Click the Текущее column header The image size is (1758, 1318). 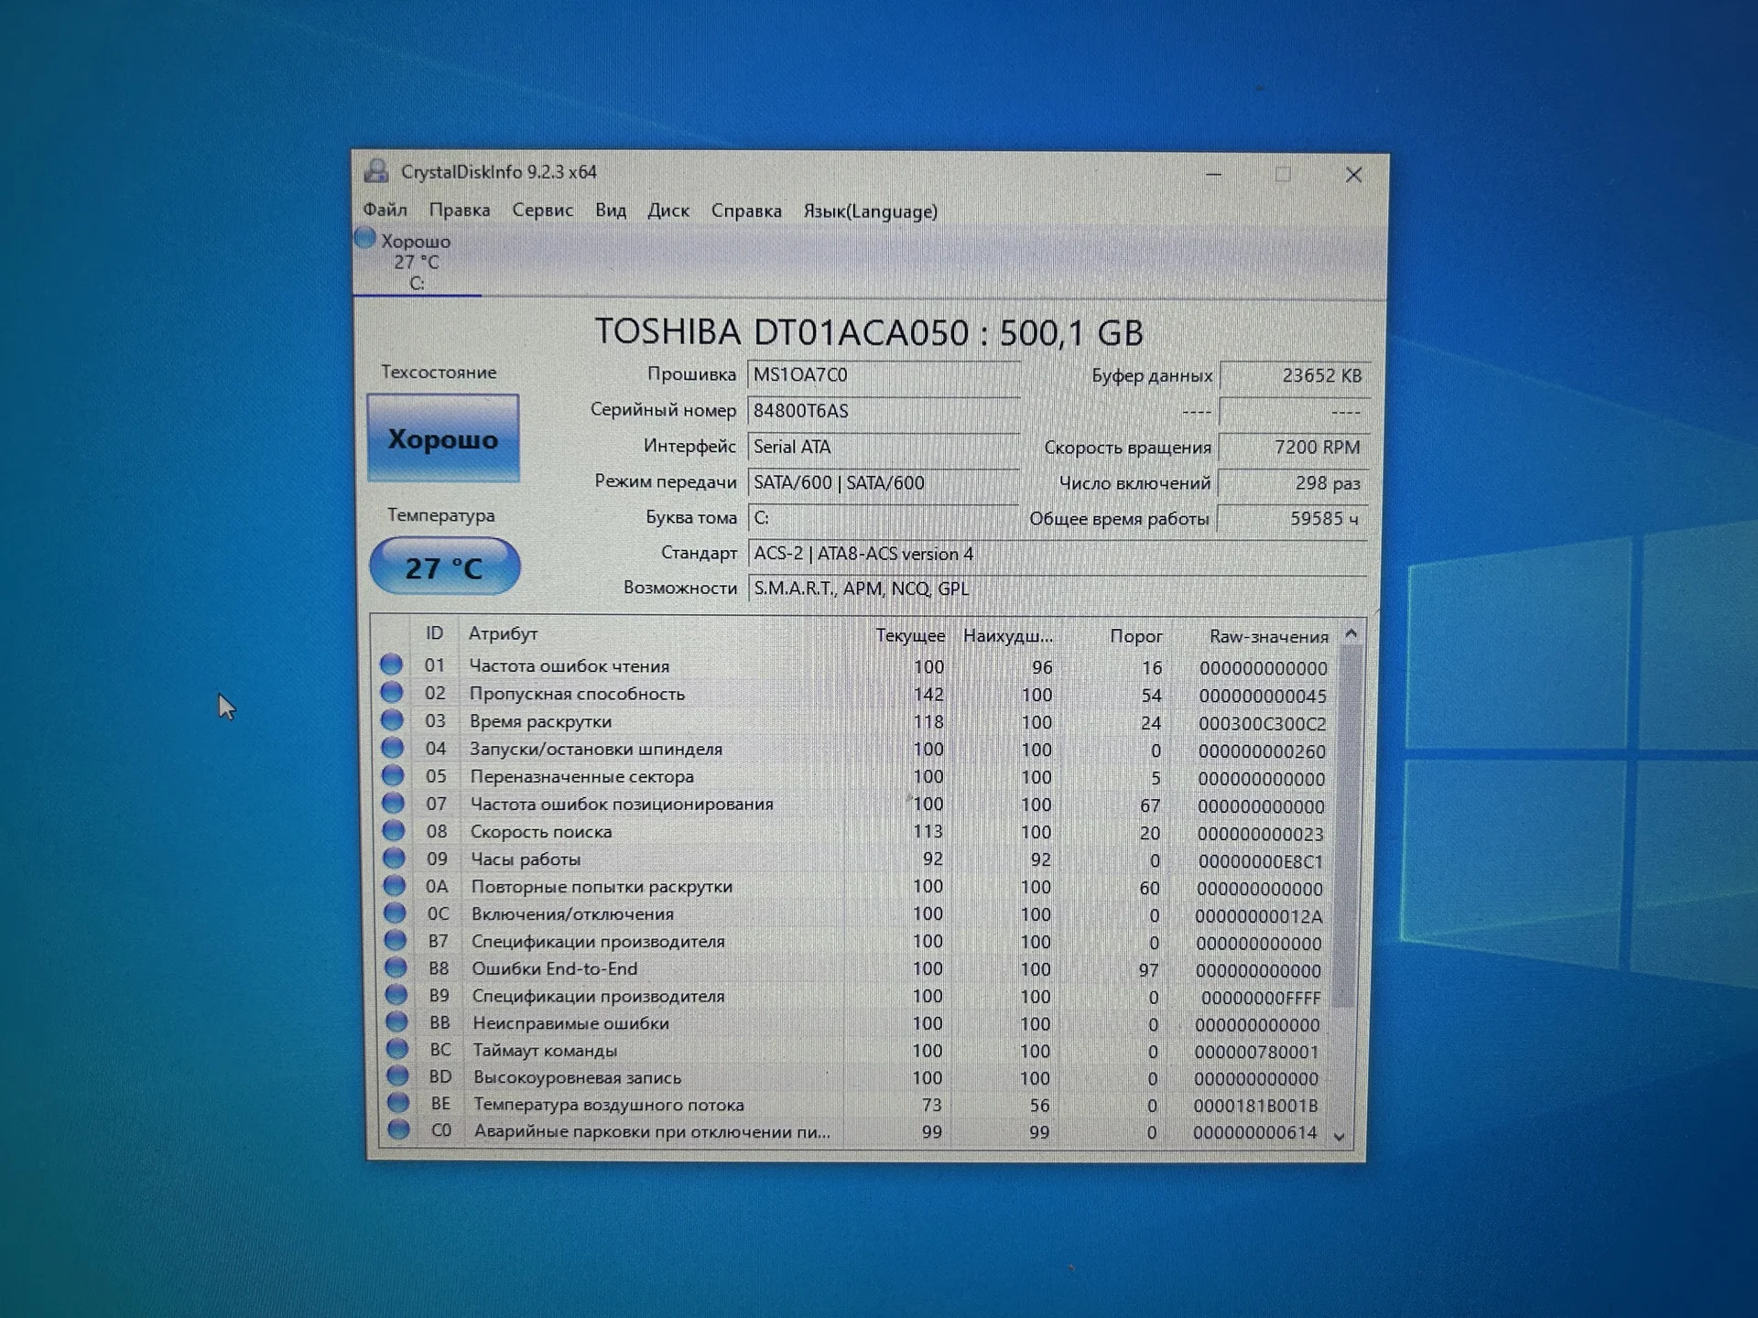tap(910, 635)
